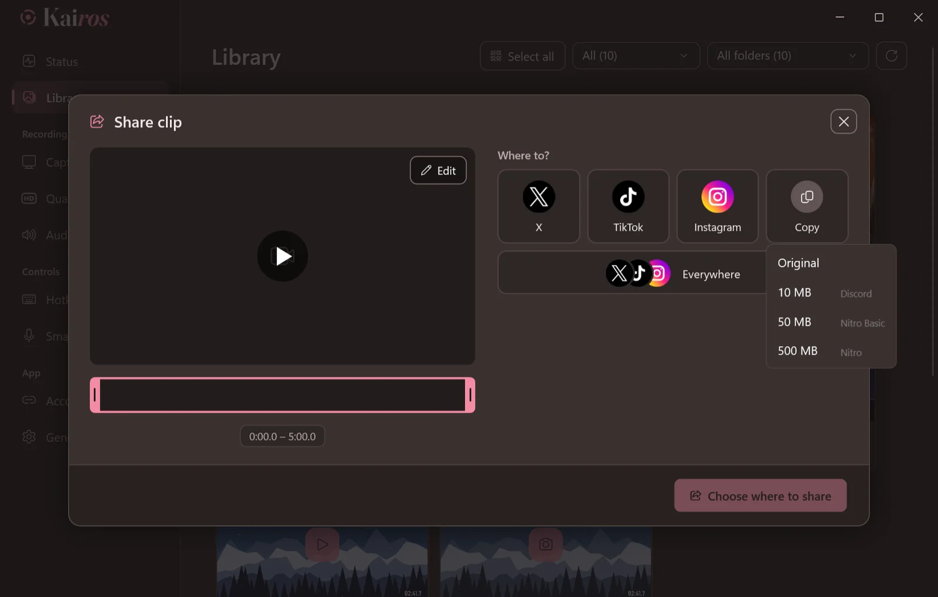Image resolution: width=938 pixels, height=597 pixels.
Task: Open the clip Edit button
Action: click(x=438, y=170)
